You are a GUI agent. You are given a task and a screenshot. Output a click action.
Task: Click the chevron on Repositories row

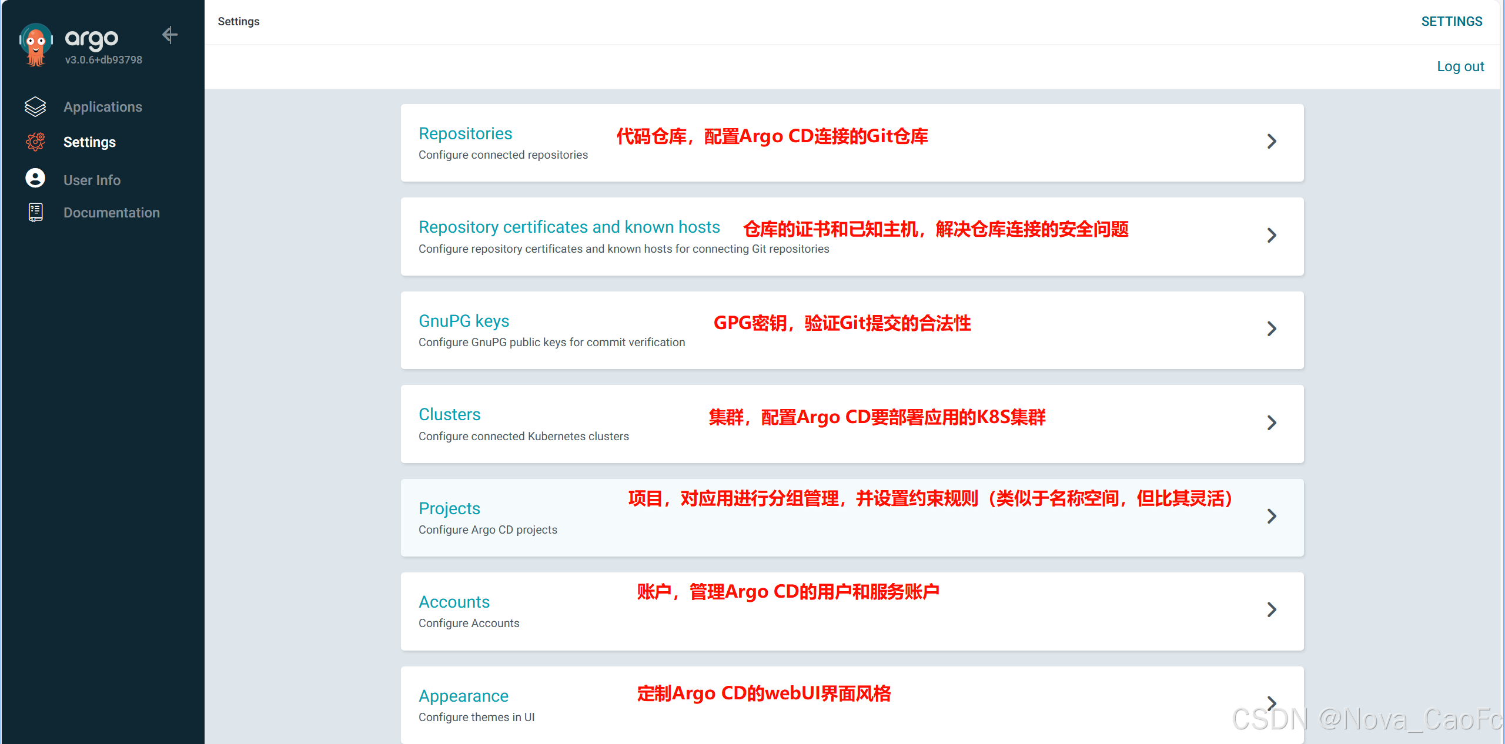pos(1272,141)
